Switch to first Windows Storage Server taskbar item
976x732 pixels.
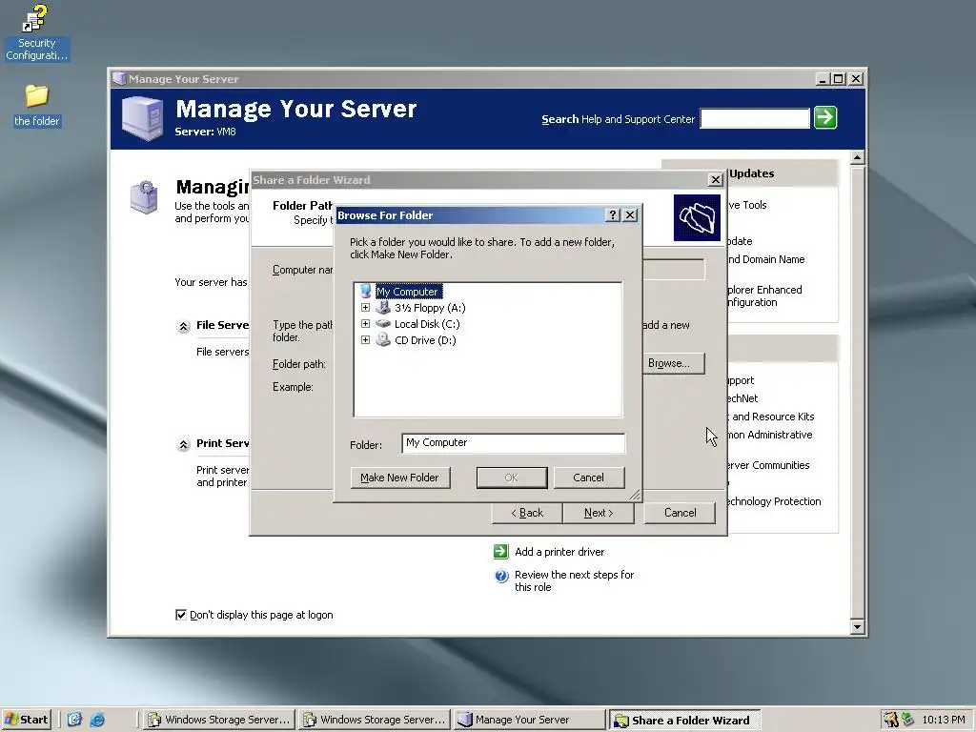click(x=218, y=720)
